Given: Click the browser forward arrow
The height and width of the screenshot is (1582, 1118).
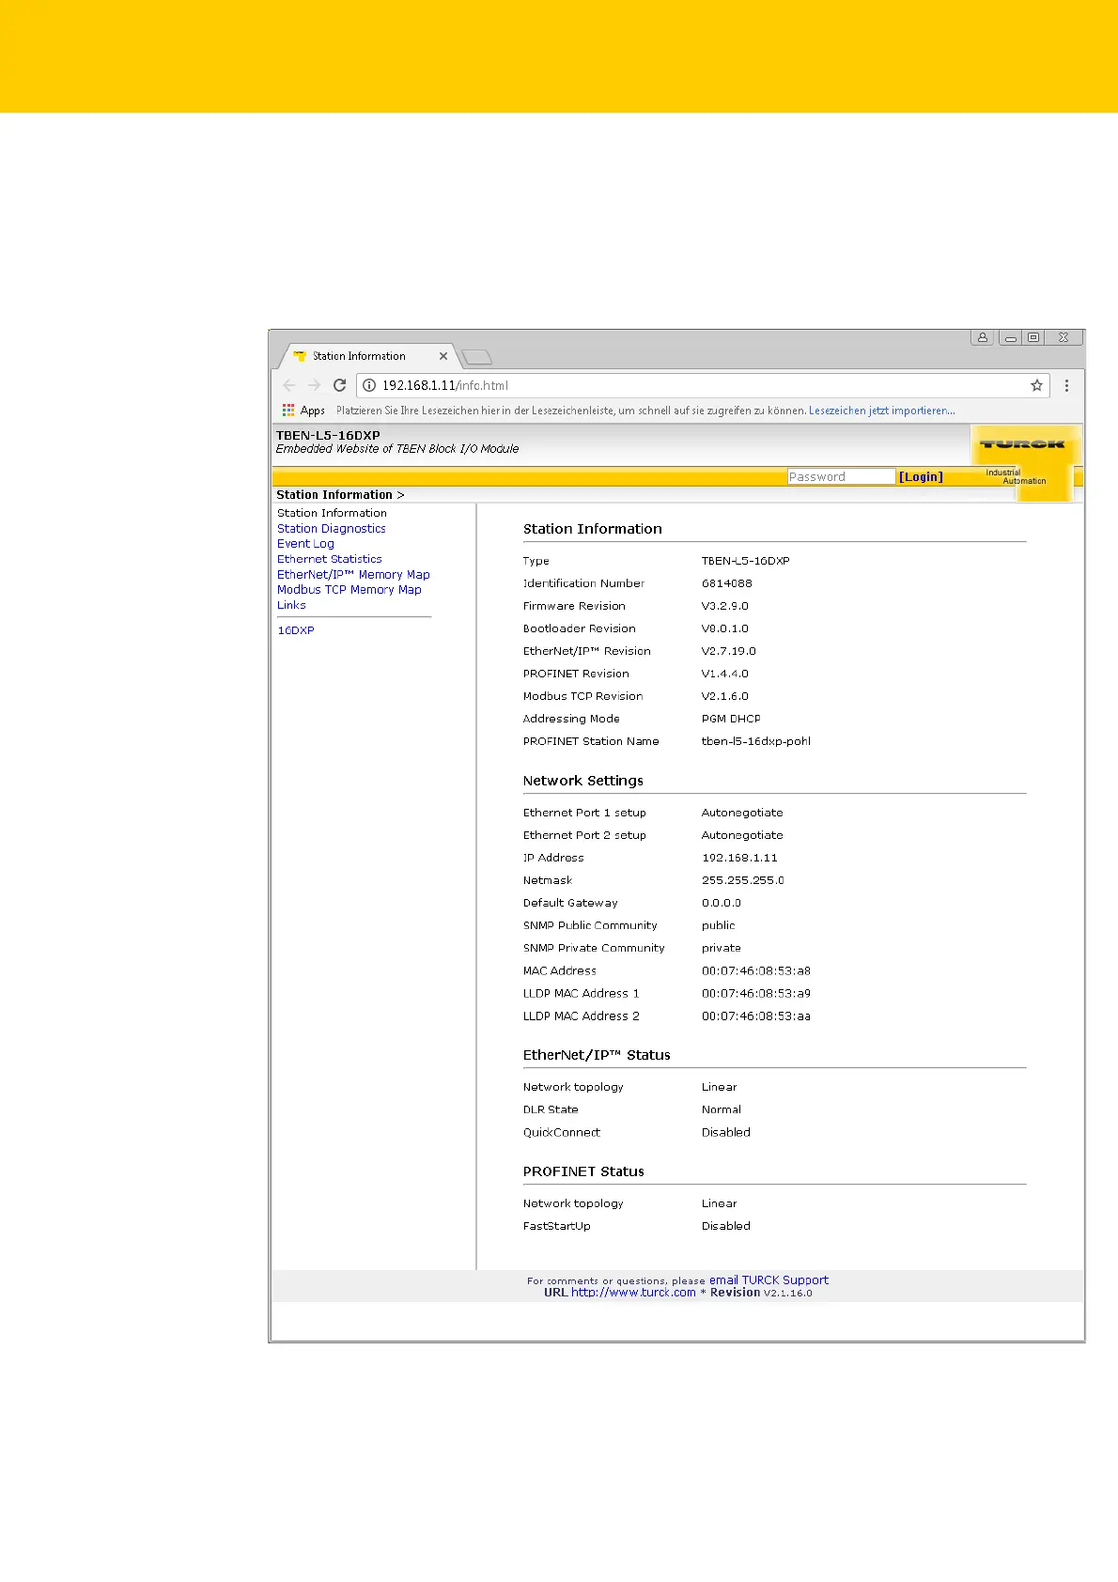Looking at the screenshot, I should tap(315, 385).
